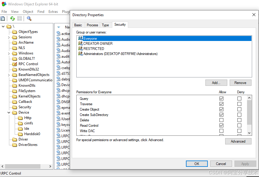
Task: Select the NLS folder icon
Action: tap(15, 48)
